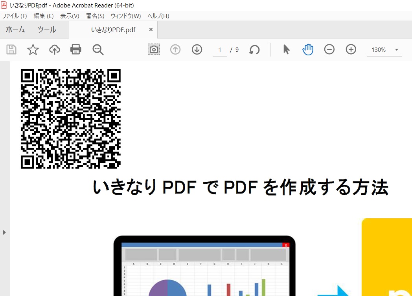Image resolution: width=412 pixels, height=296 pixels.
Task: Switch to the ホーム tab
Action: pos(15,29)
